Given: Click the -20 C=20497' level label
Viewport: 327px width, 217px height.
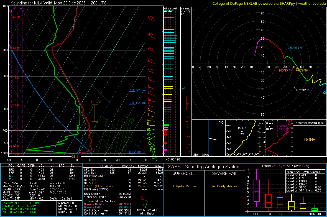Looking at the screenshot, I should pos(138,103).
